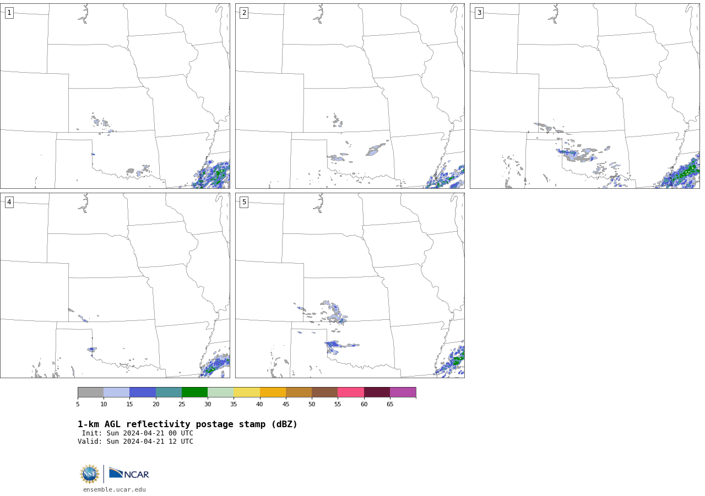Click the panel number 1 label
This screenshot has height=496, width=705.
9,13
